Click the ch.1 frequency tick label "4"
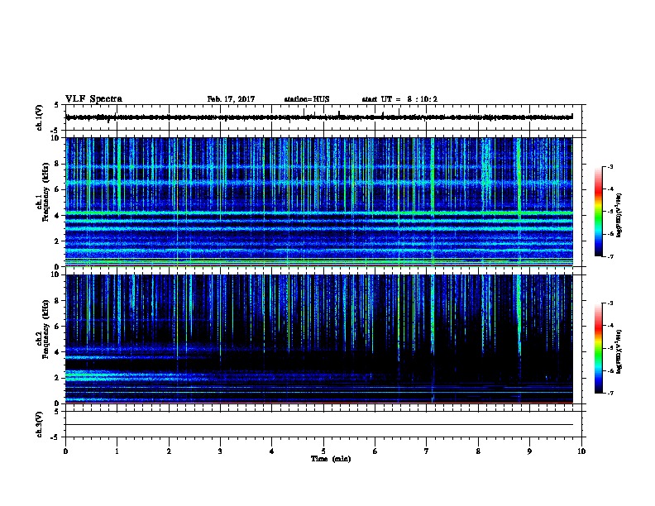The image size is (655, 506). coord(58,216)
